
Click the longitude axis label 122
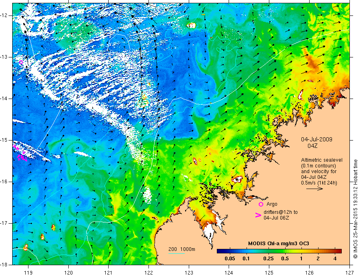(148, 273)
